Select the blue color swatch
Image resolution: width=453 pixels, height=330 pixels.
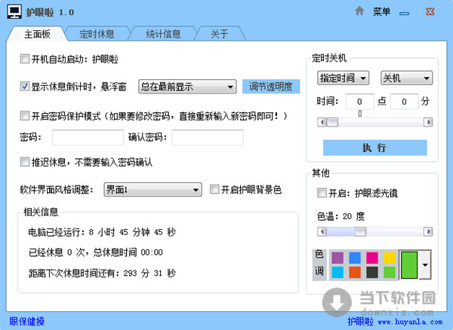point(355,258)
